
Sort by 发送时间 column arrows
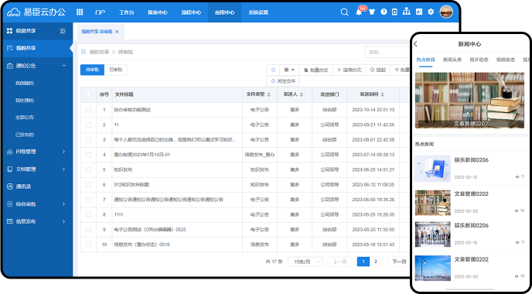382,94
